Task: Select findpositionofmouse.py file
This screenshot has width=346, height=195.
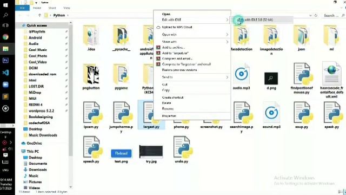Action: tap(302, 78)
